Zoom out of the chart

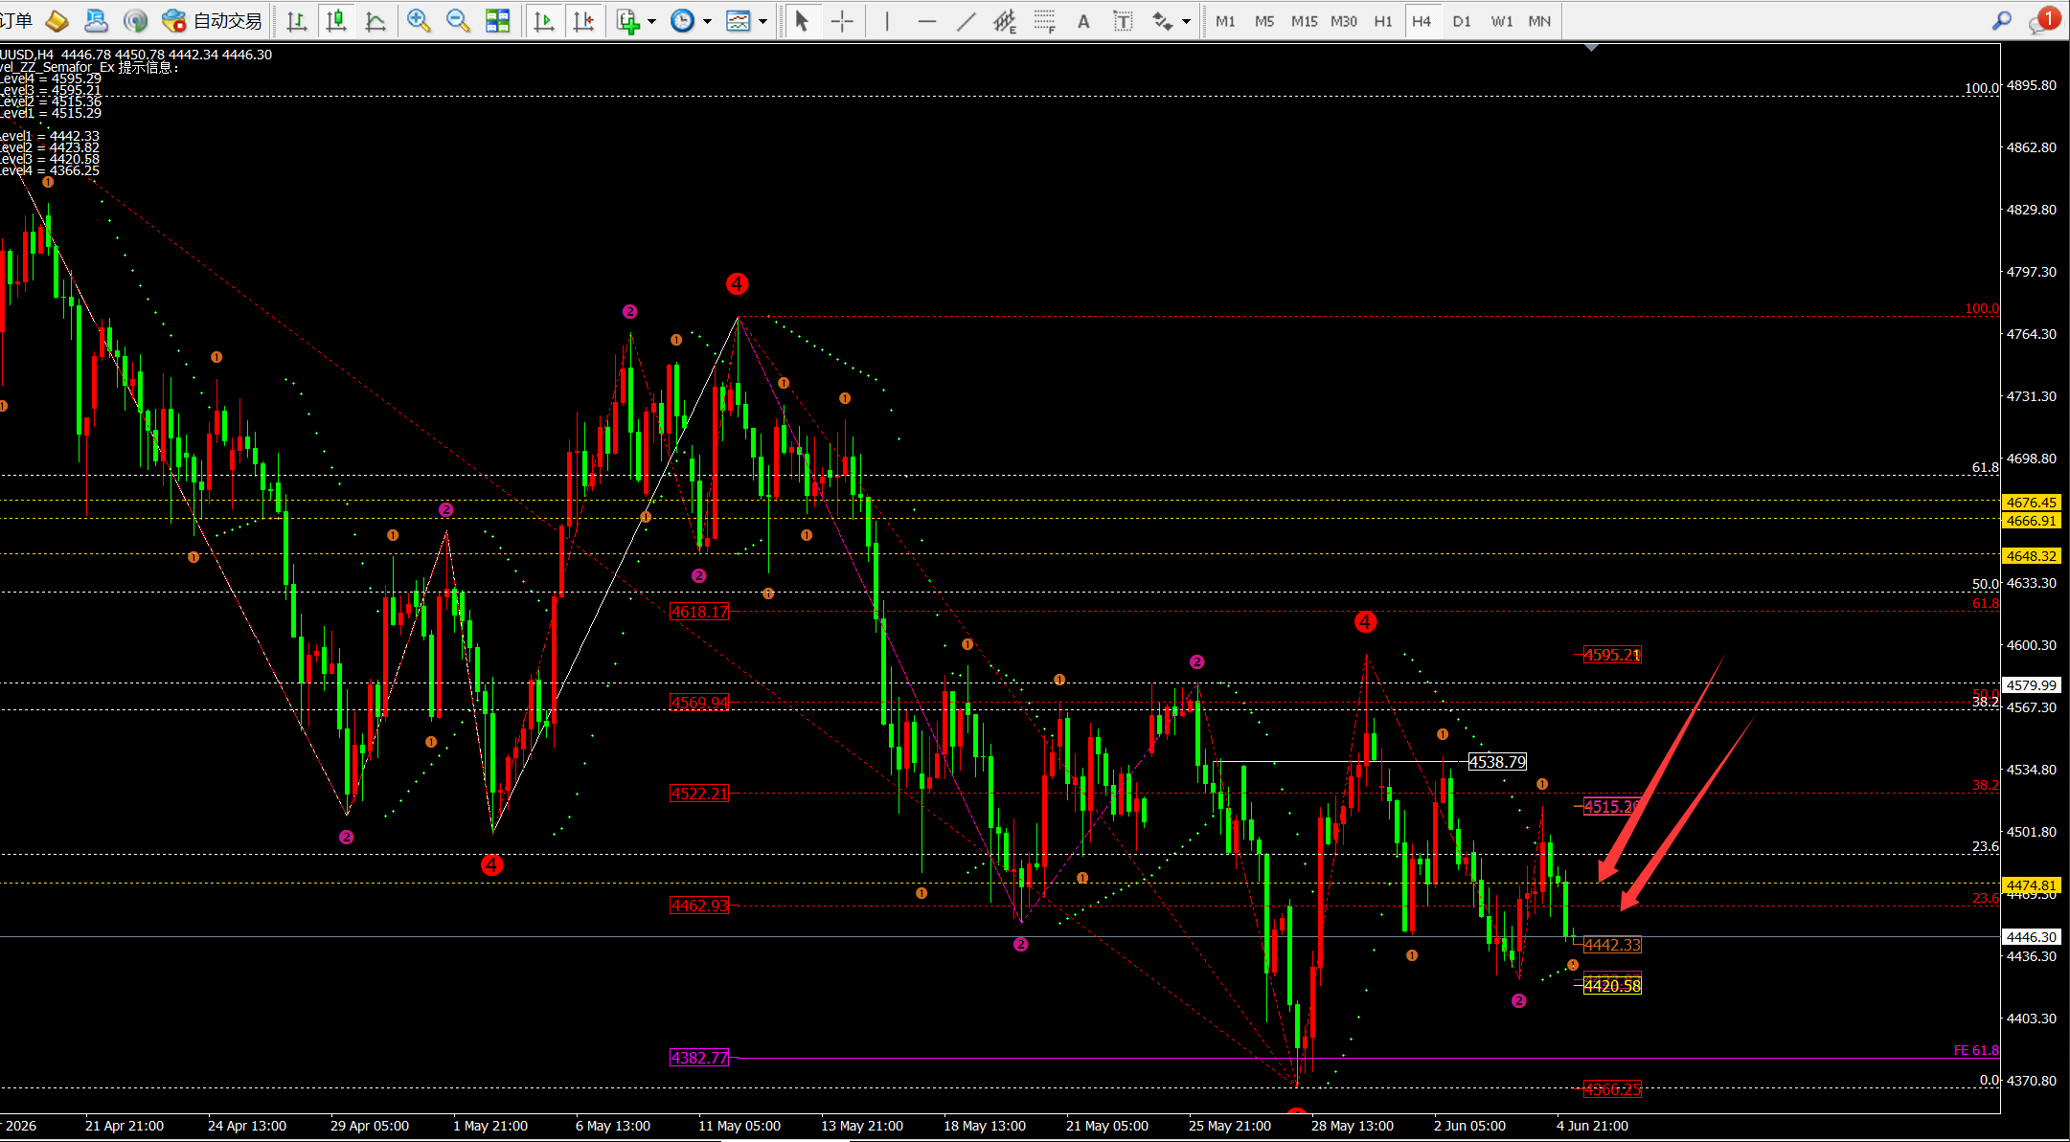[x=458, y=20]
